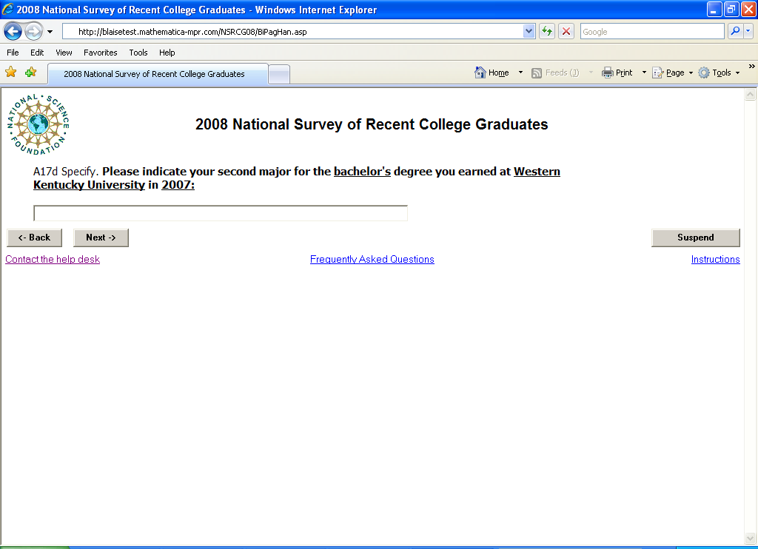This screenshot has width=758, height=549.
Task: Click the Internet Explorer title bar icon
Action: click(x=7, y=9)
